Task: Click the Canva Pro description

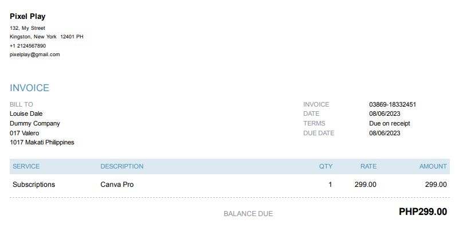Action: pyautogui.click(x=117, y=185)
